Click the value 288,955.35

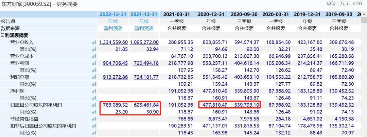point(180,42)
